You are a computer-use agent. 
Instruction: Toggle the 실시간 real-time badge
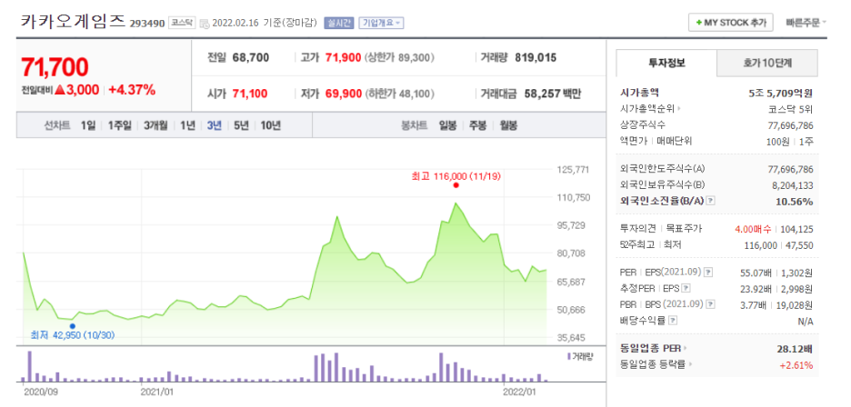tap(339, 23)
